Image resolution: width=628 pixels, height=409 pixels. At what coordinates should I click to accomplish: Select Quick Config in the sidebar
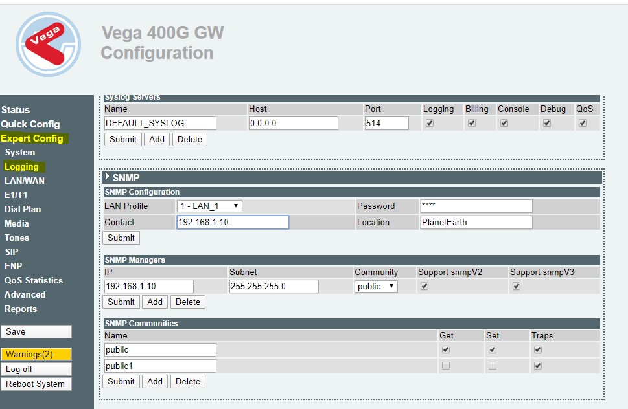pyautogui.click(x=30, y=124)
